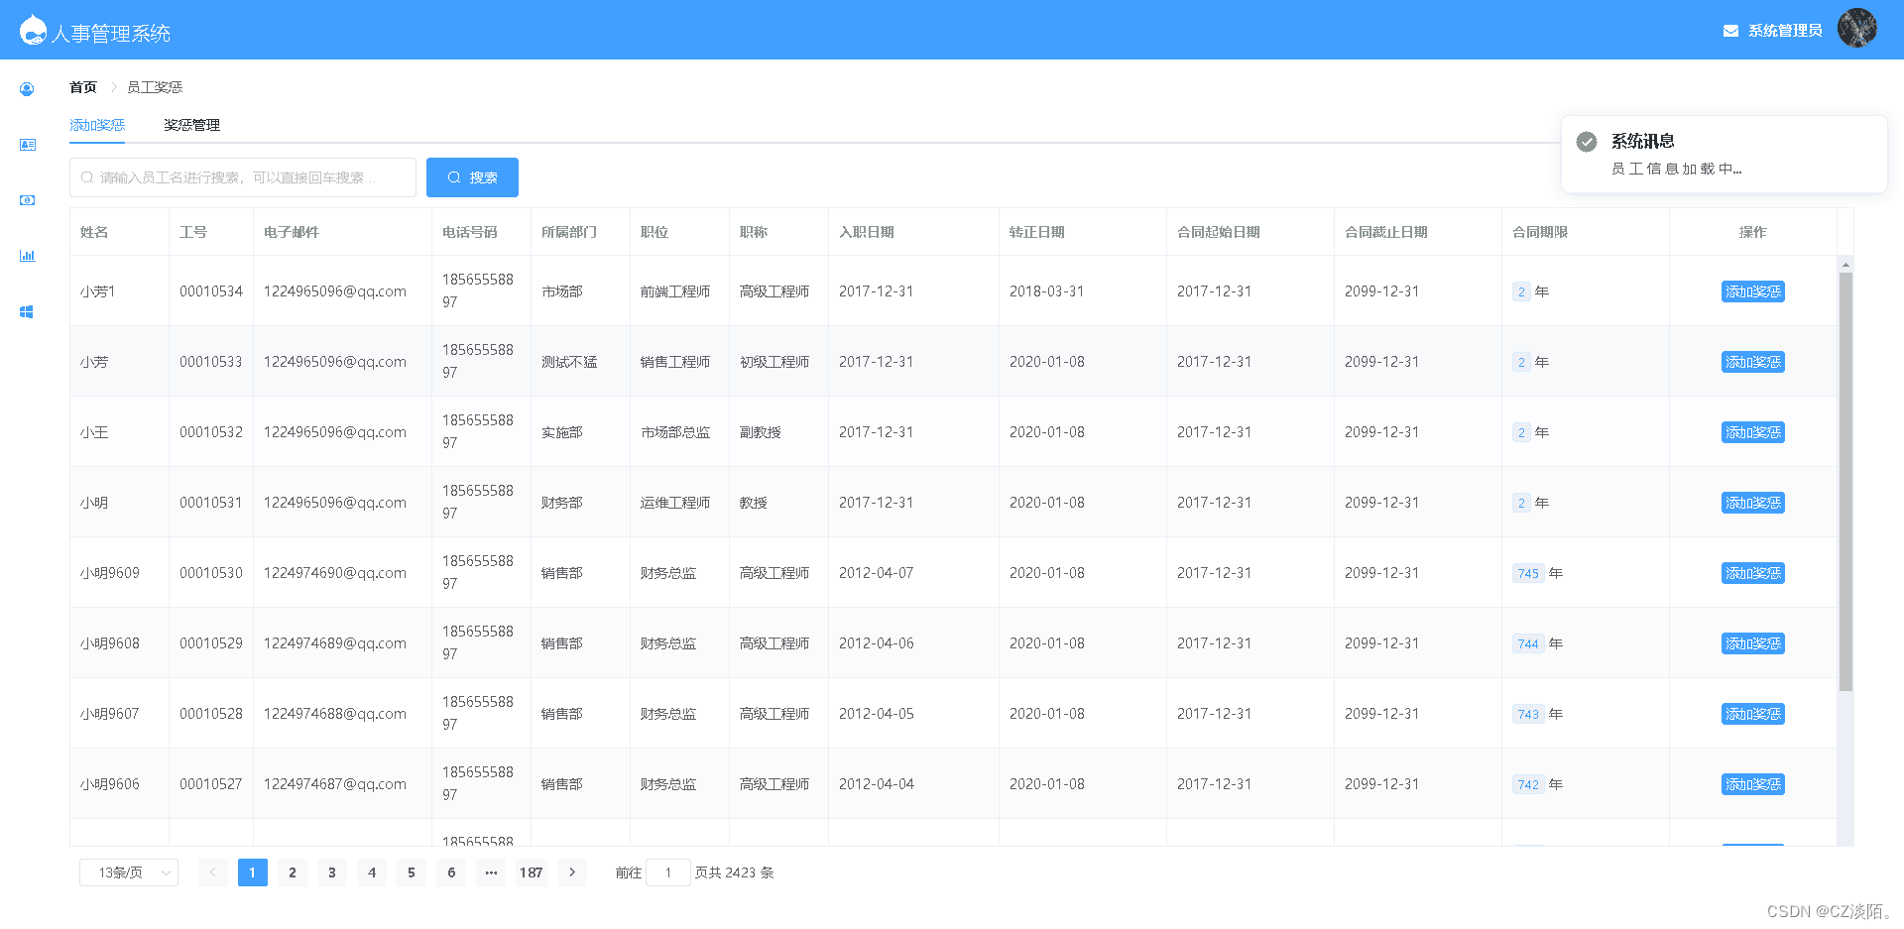
Task: Focus the employee name search field
Action: pyautogui.click(x=243, y=177)
